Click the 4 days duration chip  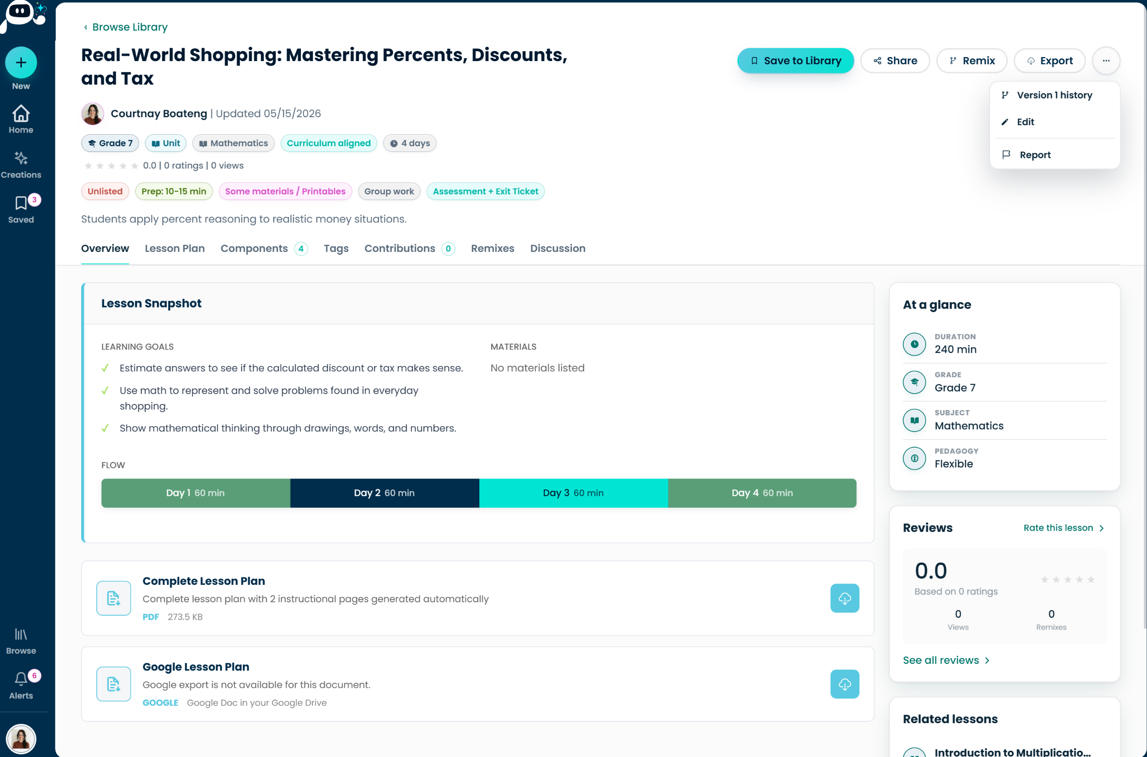click(410, 143)
